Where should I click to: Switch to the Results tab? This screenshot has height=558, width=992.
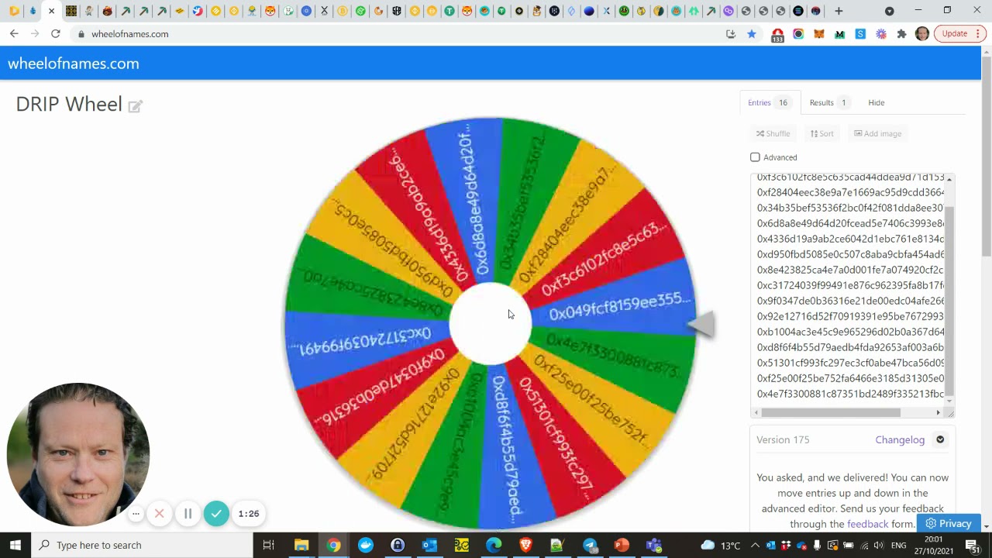[829, 102]
